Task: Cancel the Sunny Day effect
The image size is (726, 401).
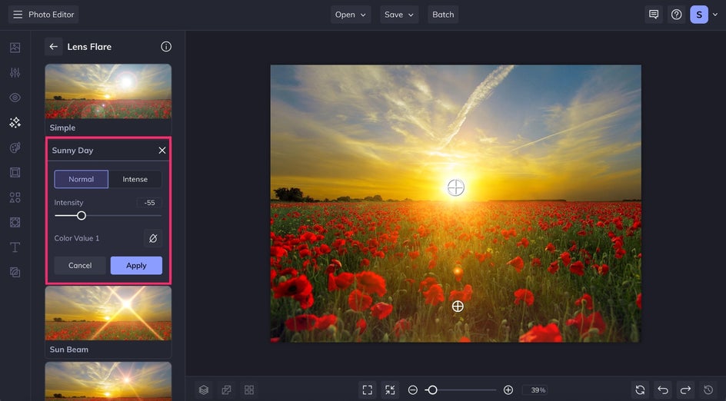Action: tap(80, 265)
